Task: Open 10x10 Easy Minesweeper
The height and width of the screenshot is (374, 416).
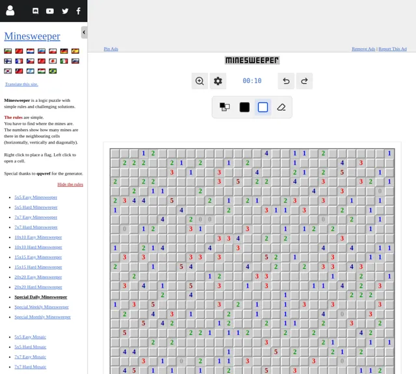Action: coord(38,237)
